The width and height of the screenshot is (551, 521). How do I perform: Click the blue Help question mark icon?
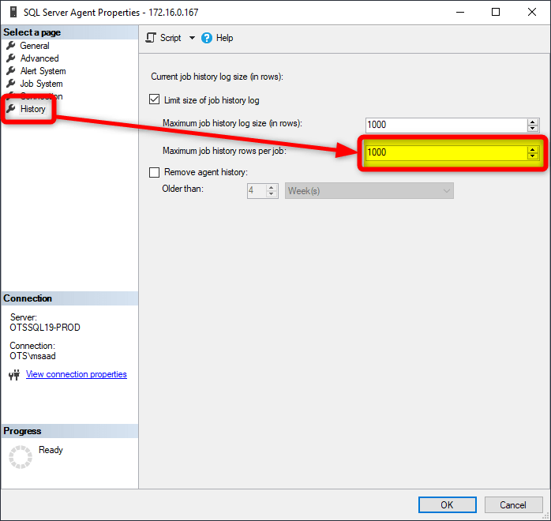pos(207,38)
